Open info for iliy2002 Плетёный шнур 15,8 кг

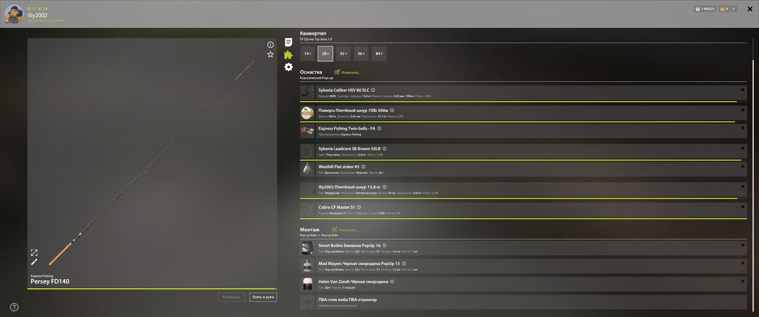385,187
